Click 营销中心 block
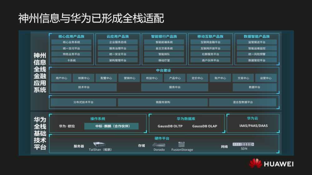312x175 pixels. coord(129,78)
